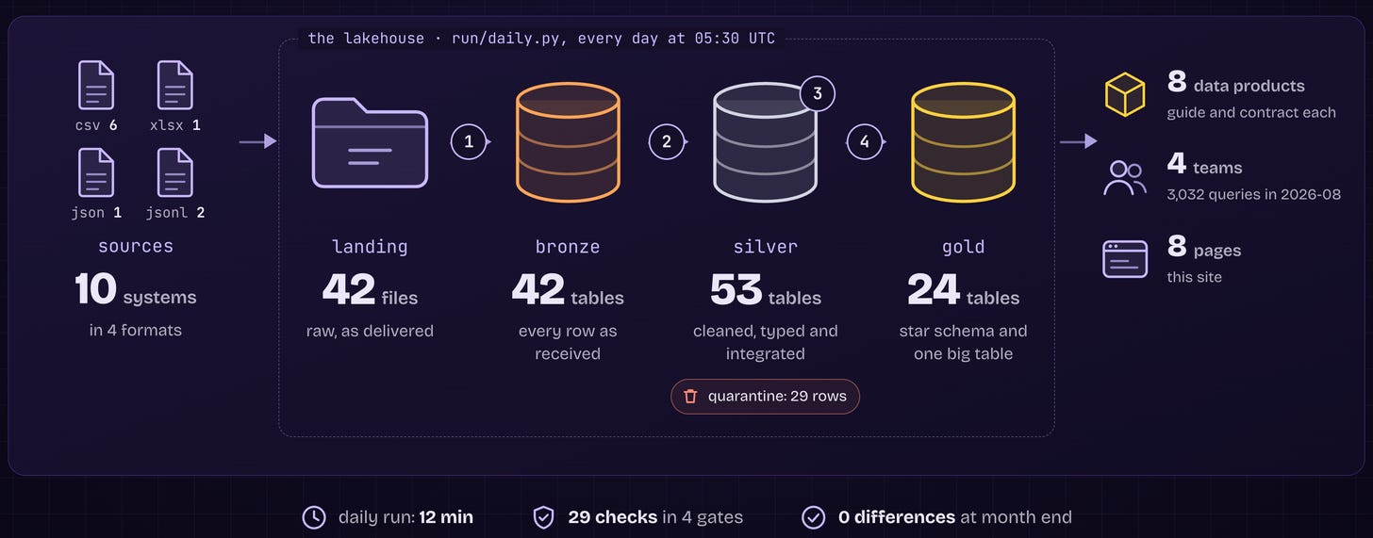1373x538 pixels.
Task: Click the '8 pages' figure
Action: point(1203,248)
